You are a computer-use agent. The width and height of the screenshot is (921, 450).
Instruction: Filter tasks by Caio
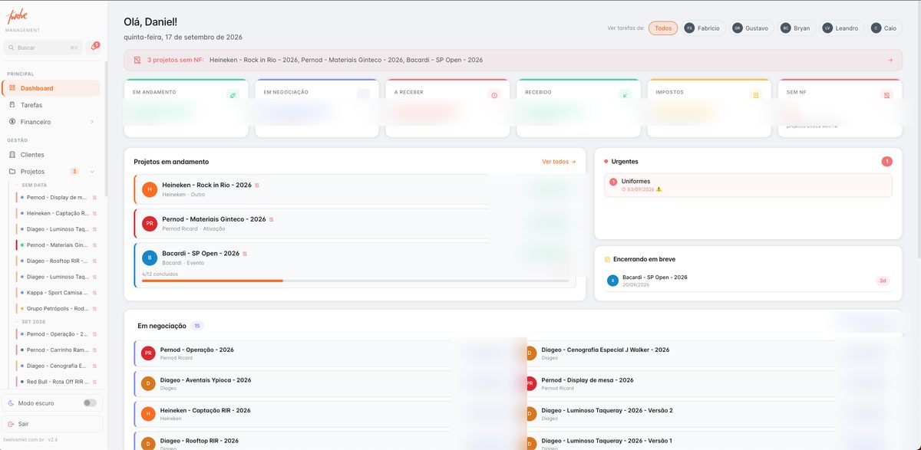coord(885,28)
